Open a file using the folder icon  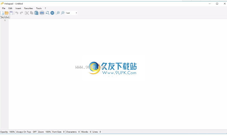tap(7, 13)
